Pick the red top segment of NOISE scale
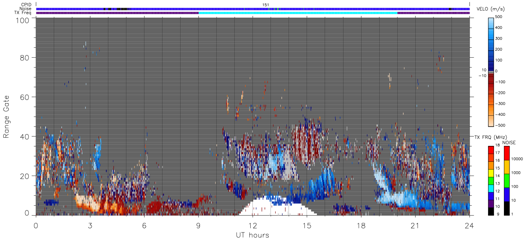The width and height of the screenshot is (528, 244). 506,152
